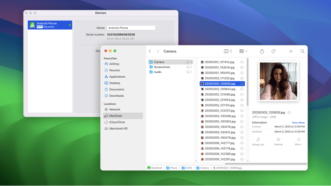The width and height of the screenshot is (331, 186).
Task: Select file 20250302_111232.jpg
Action: point(222,78)
